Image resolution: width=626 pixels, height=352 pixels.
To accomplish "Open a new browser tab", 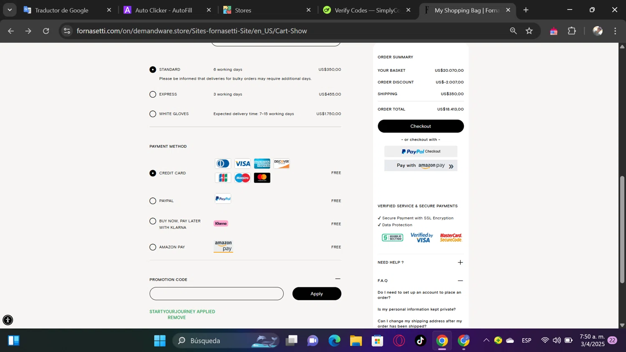I will pyautogui.click(x=526, y=10).
